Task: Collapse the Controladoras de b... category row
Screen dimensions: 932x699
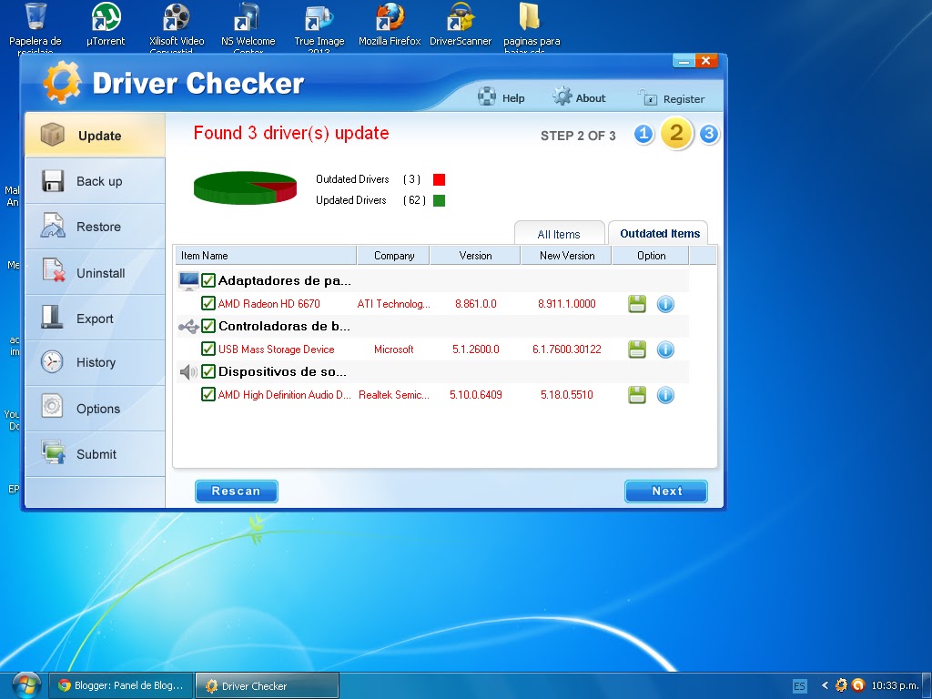Action: 432,327
